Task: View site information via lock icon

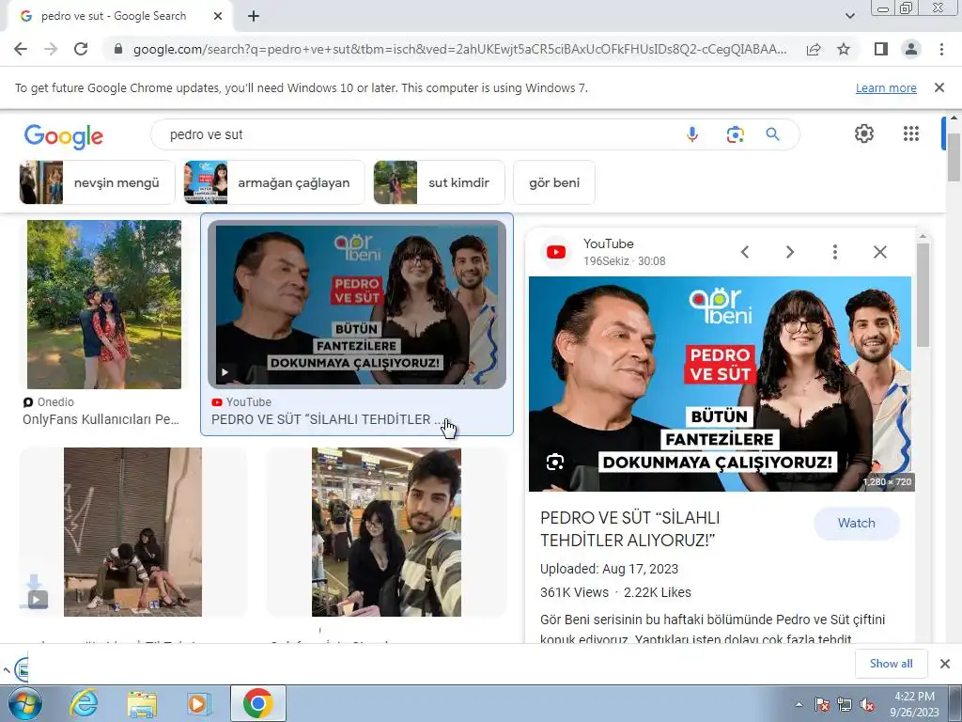Action: point(118,49)
